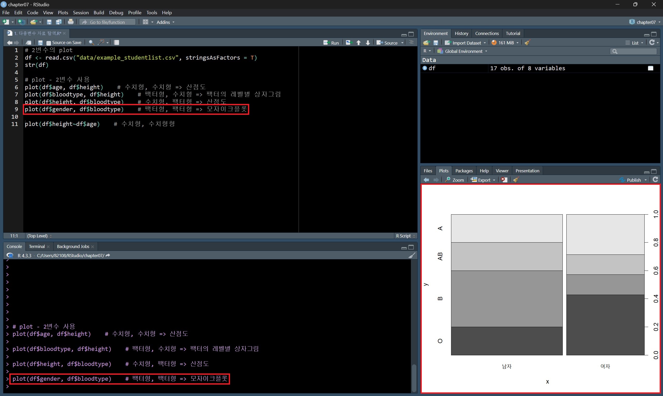The height and width of the screenshot is (396, 663).
Task: Click the code tools magic wand icon
Action: click(x=101, y=43)
